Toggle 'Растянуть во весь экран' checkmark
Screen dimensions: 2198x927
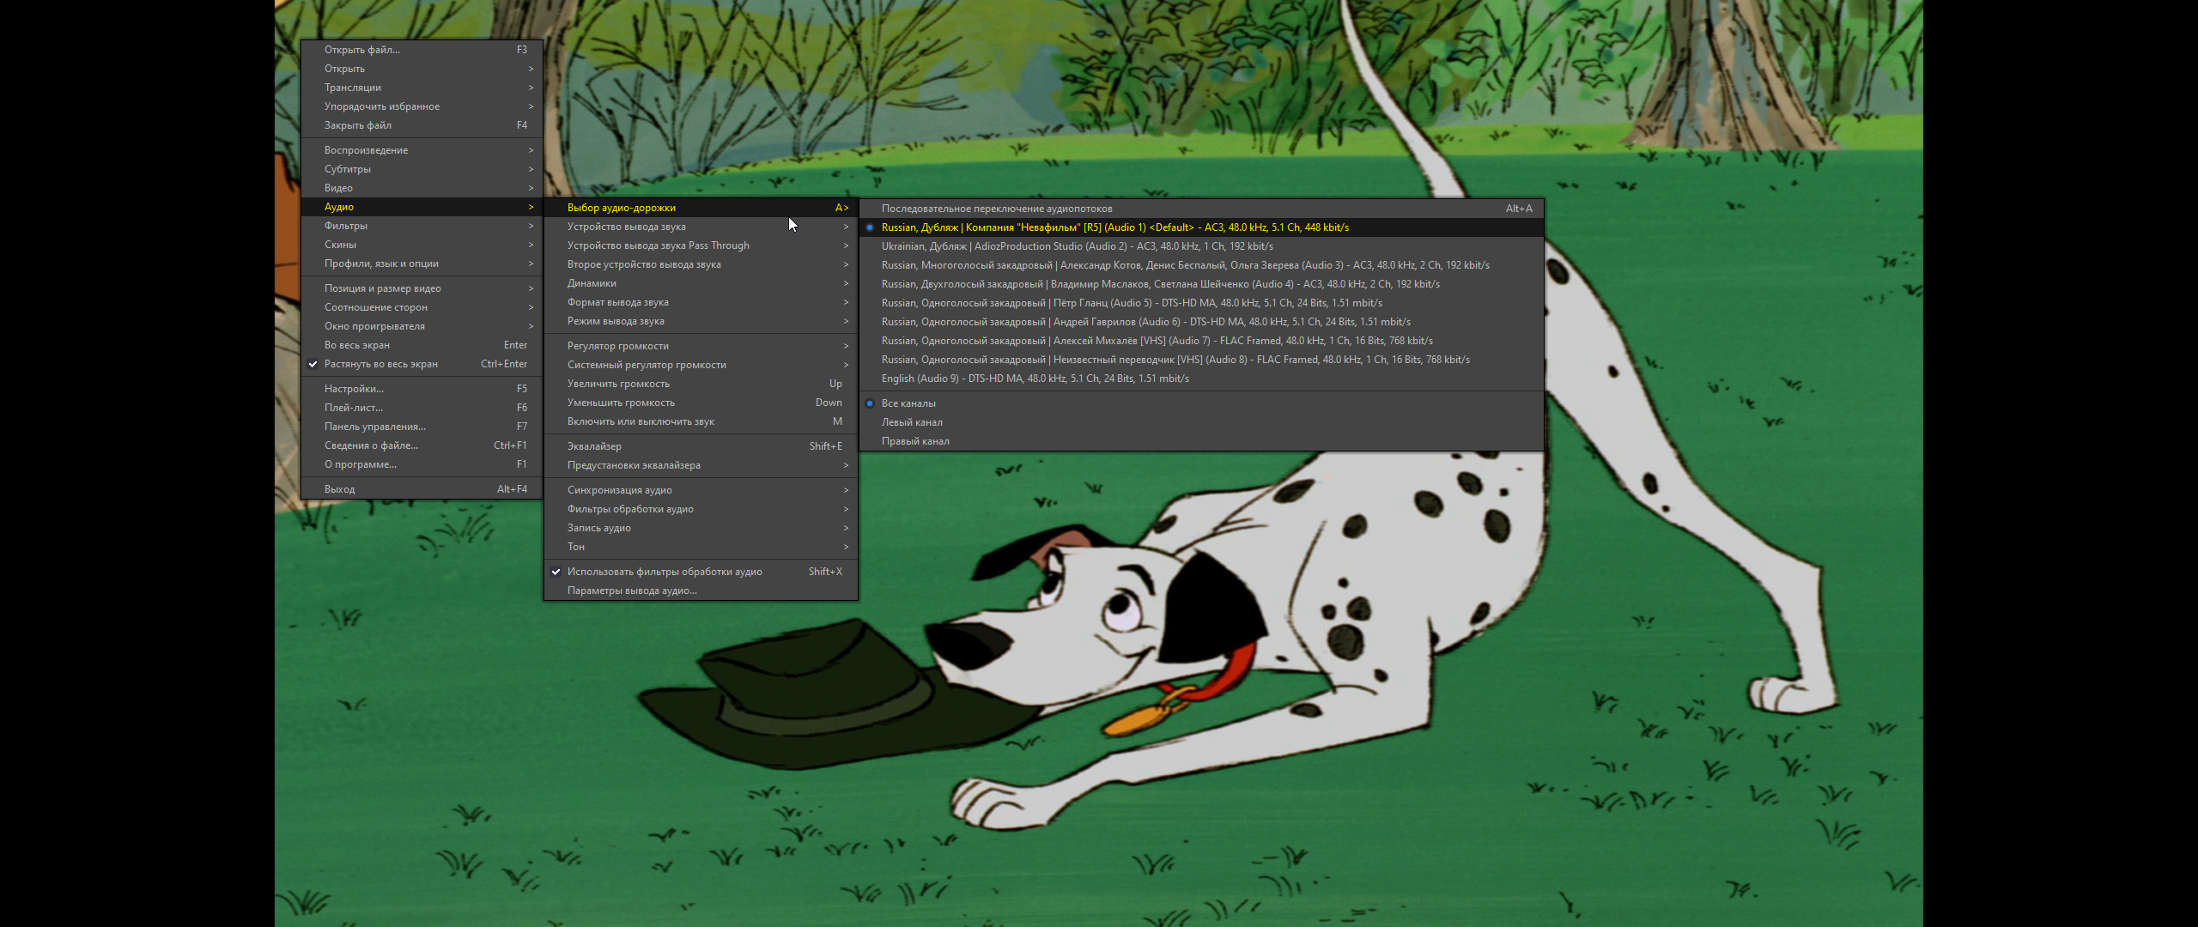point(422,364)
